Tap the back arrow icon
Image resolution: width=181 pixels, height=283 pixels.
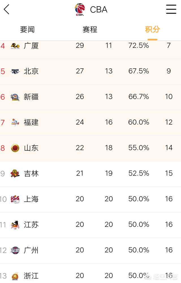click(x=7, y=9)
